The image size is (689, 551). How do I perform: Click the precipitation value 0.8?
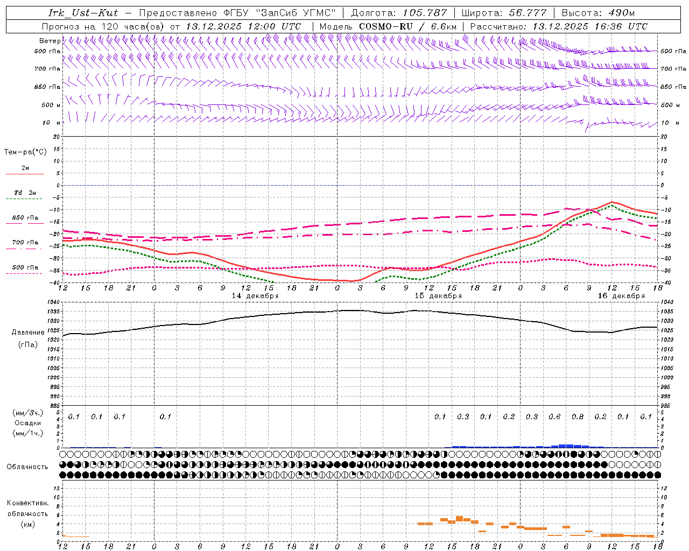pyautogui.click(x=578, y=416)
